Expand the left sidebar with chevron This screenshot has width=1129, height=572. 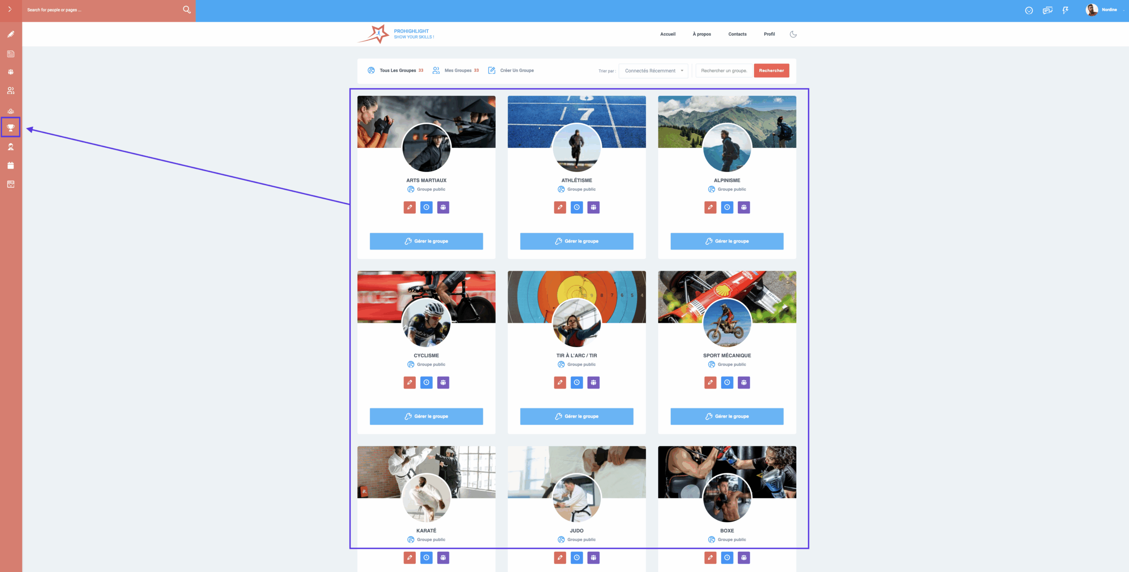(x=10, y=9)
